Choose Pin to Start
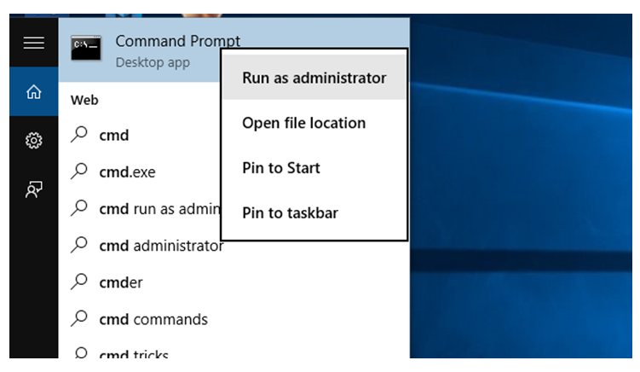 [314, 167]
